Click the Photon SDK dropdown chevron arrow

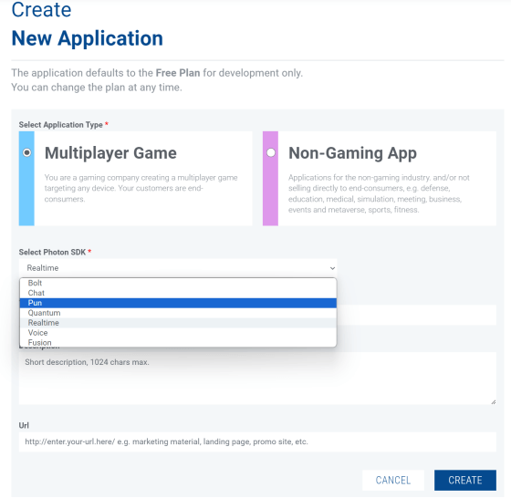pyautogui.click(x=332, y=268)
